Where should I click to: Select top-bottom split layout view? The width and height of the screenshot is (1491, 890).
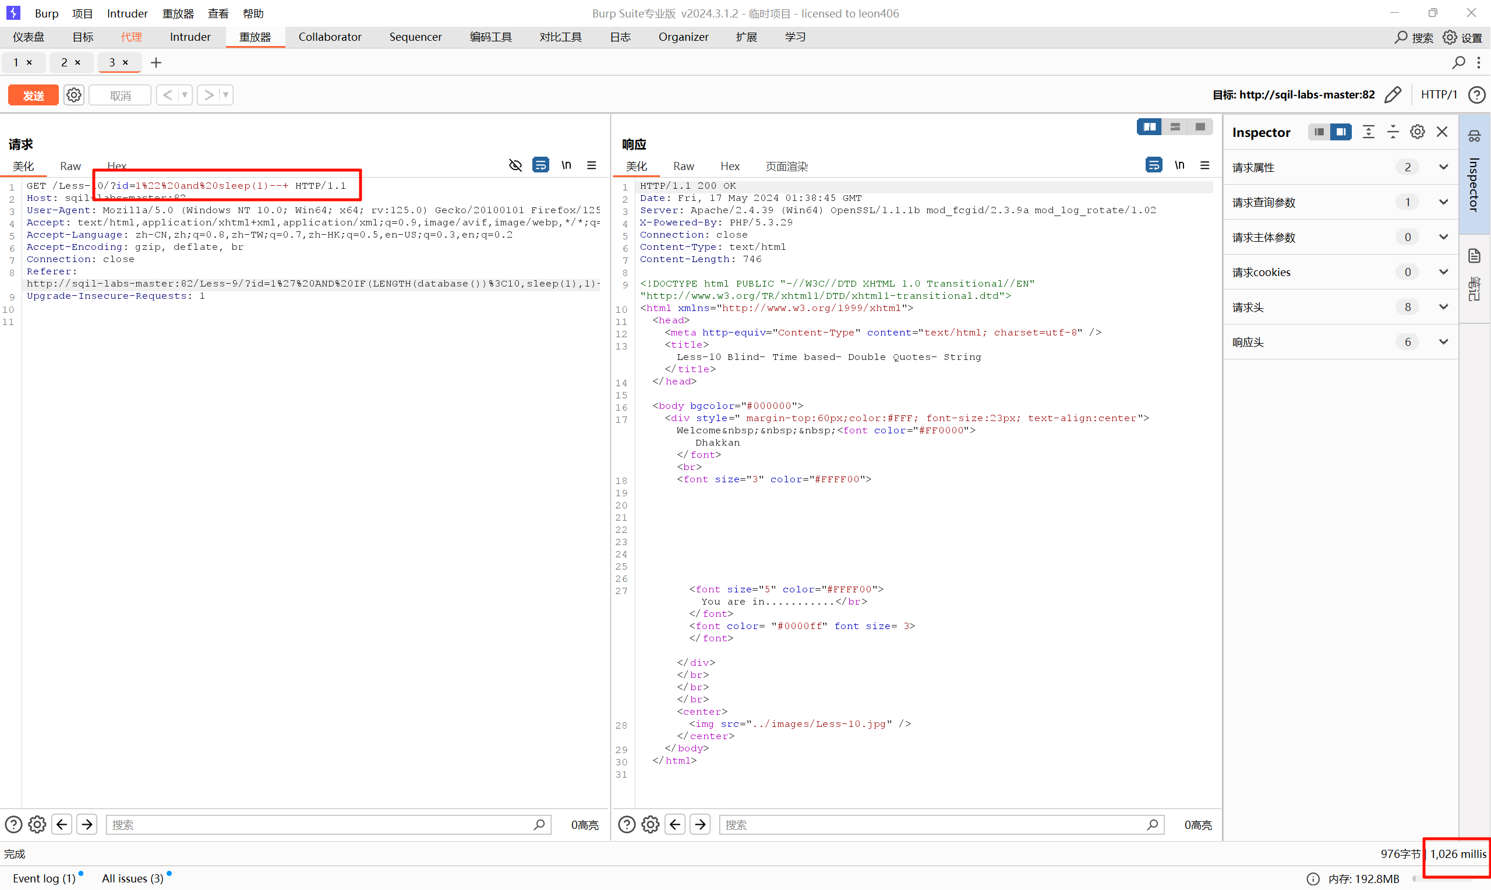(1175, 126)
